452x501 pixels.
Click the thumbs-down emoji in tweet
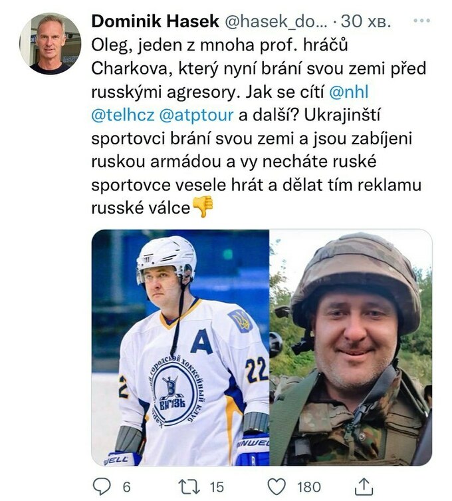(x=203, y=207)
